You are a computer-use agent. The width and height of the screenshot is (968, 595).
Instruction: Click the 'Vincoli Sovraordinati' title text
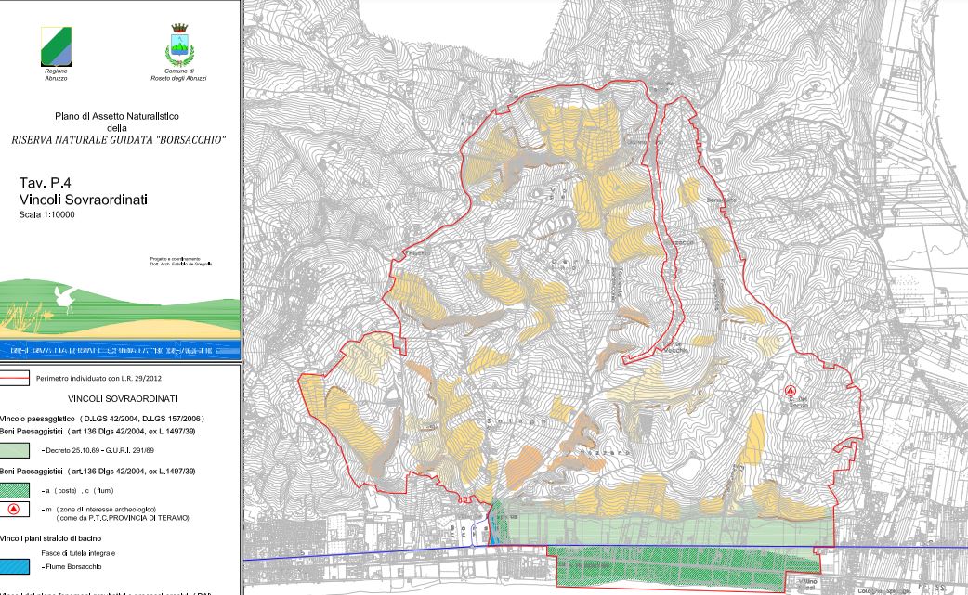pyautogui.click(x=71, y=200)
